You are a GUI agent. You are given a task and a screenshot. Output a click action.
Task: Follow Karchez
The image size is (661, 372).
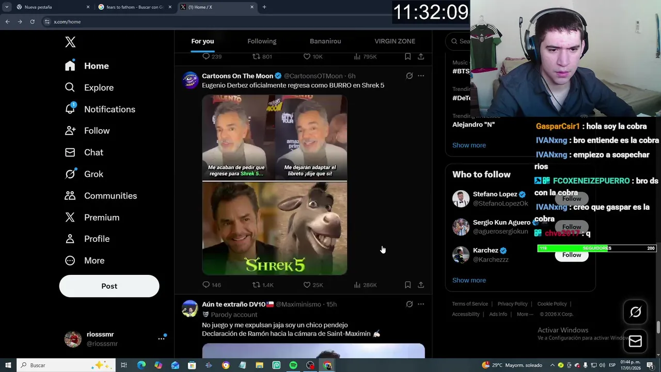tap(572, 255)
